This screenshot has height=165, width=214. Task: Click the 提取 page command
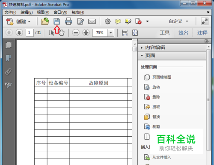152,107
